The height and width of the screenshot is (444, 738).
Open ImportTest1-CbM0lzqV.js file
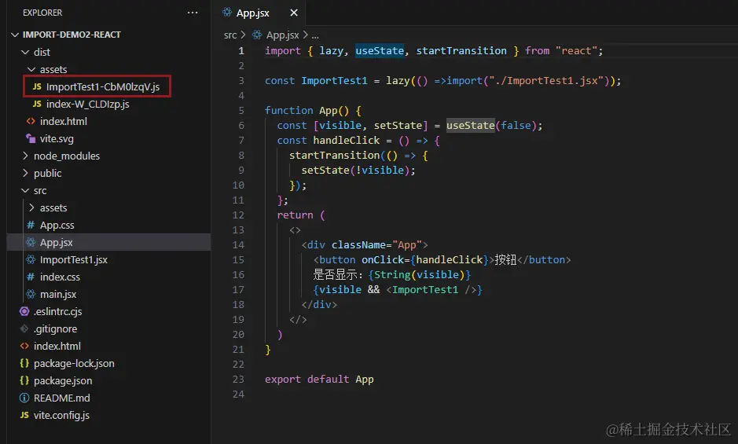click(x=103, y=86)
